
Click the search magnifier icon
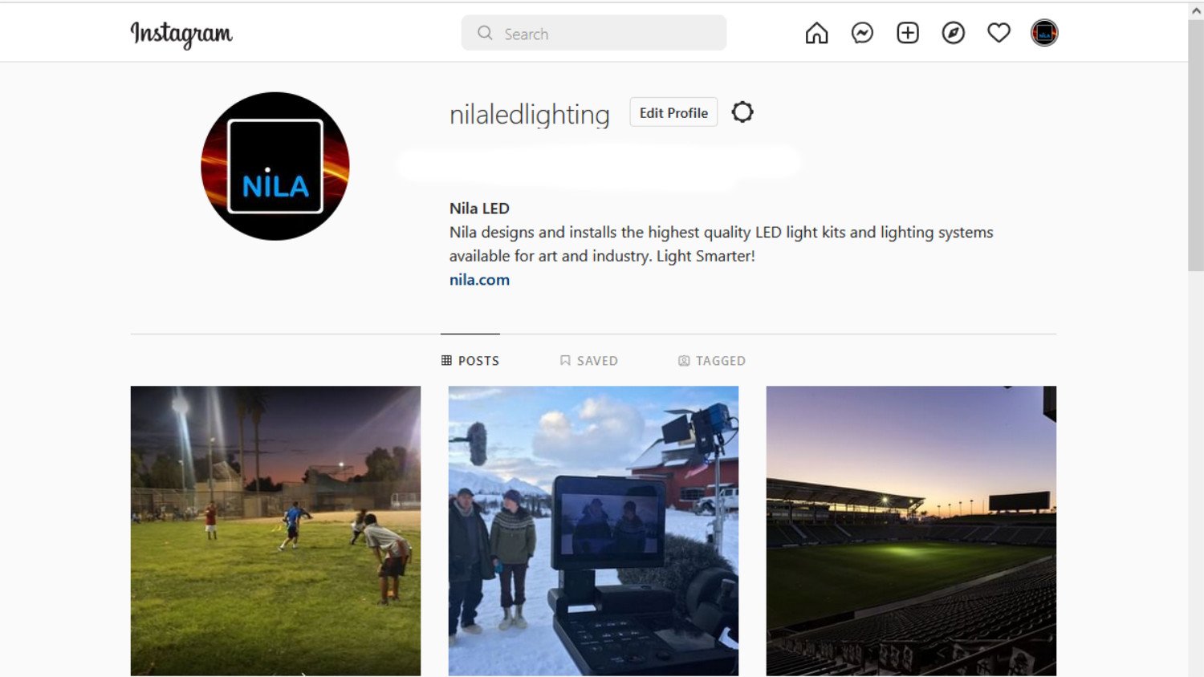click(485, 33)
